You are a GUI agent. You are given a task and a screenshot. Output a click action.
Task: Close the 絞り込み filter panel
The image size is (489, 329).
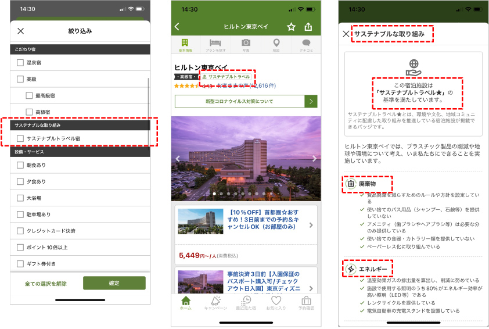pyautogui.click(x=21, y=31)
